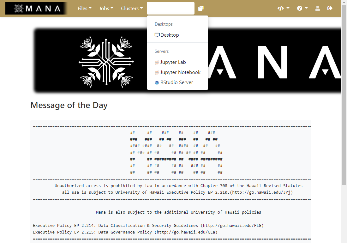Expand the Clusters dropdown menu
The width and height of the screenshot is (347, 243).
coord(132,9)
